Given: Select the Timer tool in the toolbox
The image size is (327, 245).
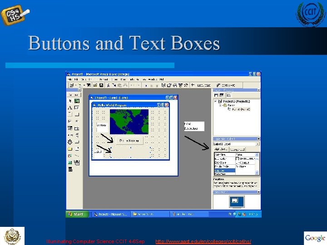Looking at the screenshot, I should (x=70, y=142).
